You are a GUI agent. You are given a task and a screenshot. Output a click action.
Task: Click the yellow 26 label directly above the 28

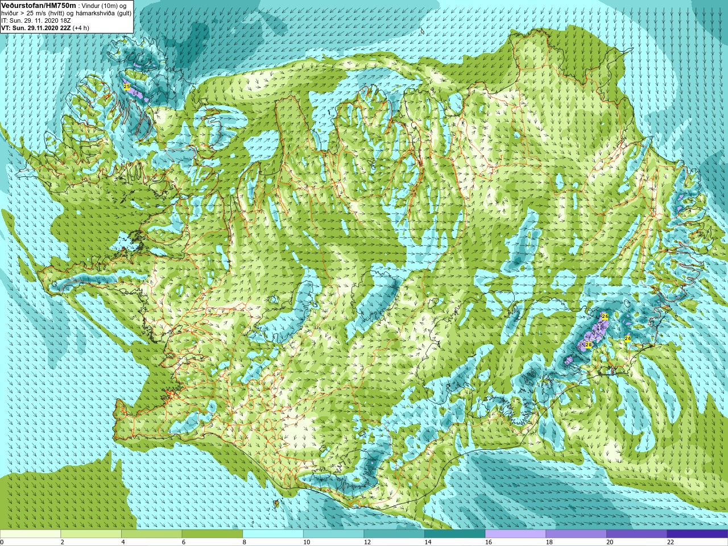(605, 316)
